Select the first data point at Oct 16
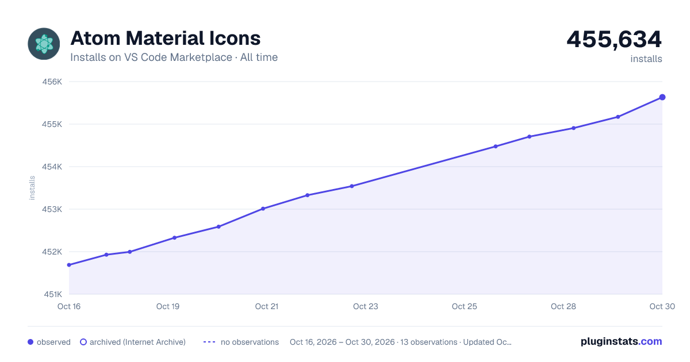 tap(69, 265)
